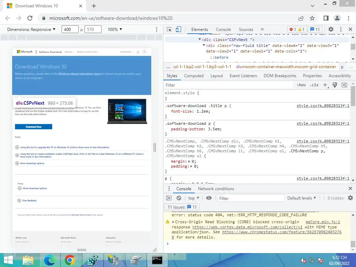Toggle :hov element state panel

pyautogui.click(x=301, y=85)
